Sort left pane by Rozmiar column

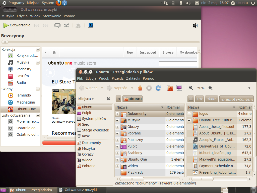pyautogui.click(x=175, y=107)
